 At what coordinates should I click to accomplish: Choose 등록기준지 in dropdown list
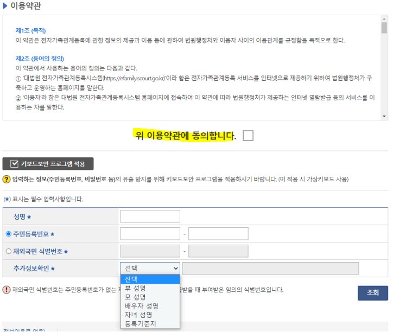[150, 324]
